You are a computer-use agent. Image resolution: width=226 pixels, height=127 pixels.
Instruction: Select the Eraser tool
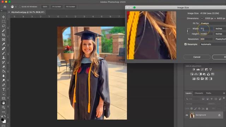pos(4,67)
